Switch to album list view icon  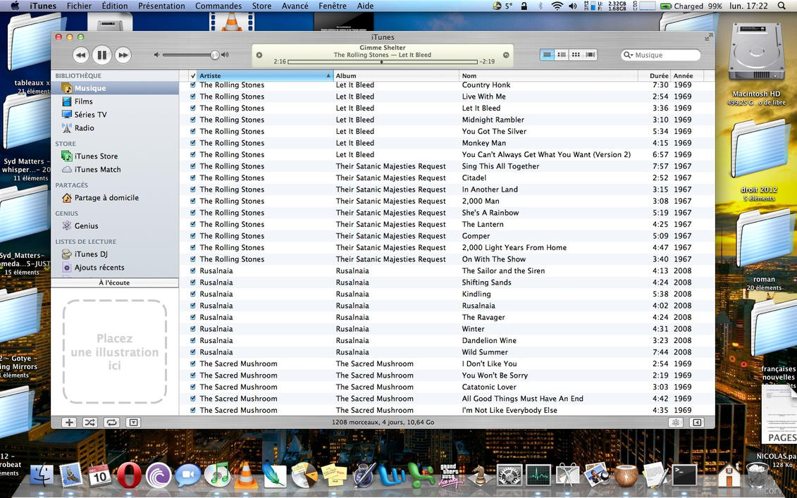562,55
